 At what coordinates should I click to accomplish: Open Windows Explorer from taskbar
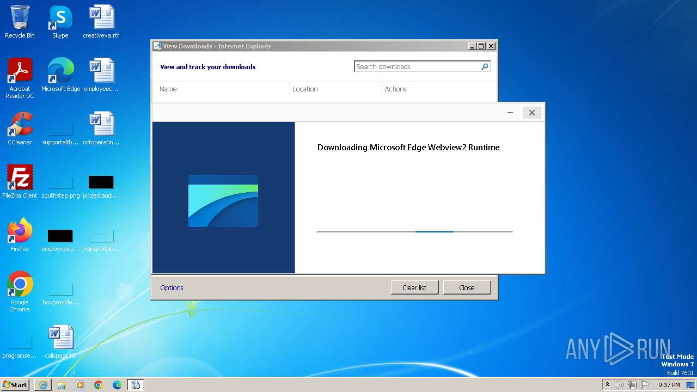click(x=62, y=385)
